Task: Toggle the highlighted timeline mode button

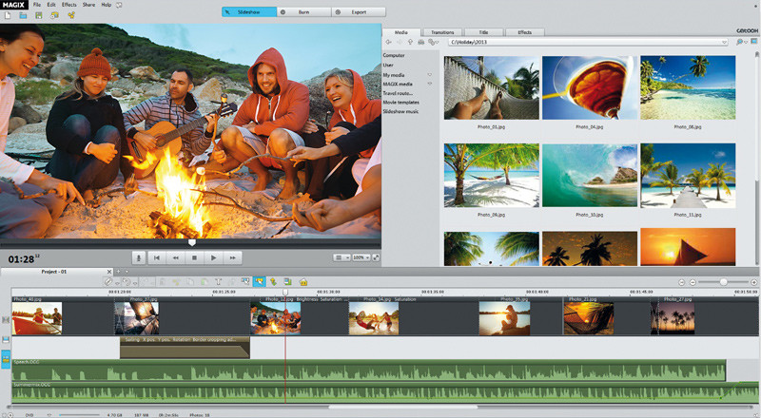Action: point(259,282)
